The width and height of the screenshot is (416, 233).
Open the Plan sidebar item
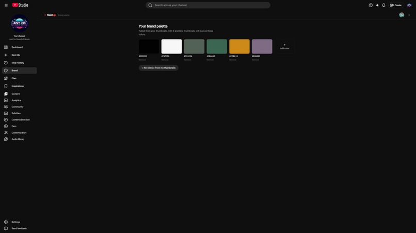point(20,78)
